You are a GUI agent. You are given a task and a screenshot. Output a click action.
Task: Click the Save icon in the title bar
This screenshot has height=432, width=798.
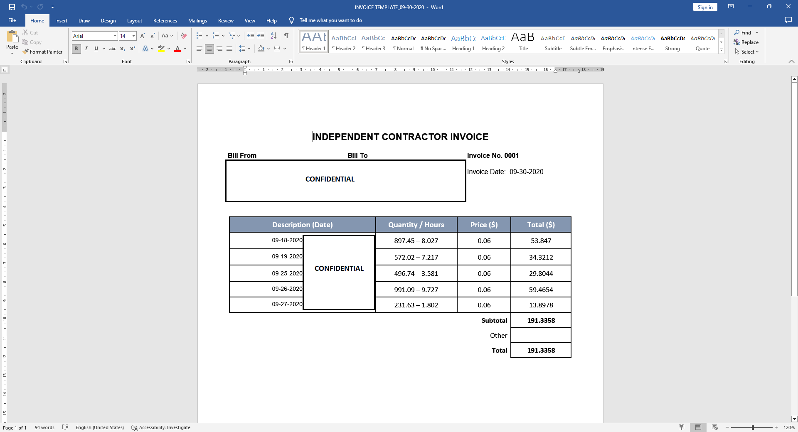12,7
